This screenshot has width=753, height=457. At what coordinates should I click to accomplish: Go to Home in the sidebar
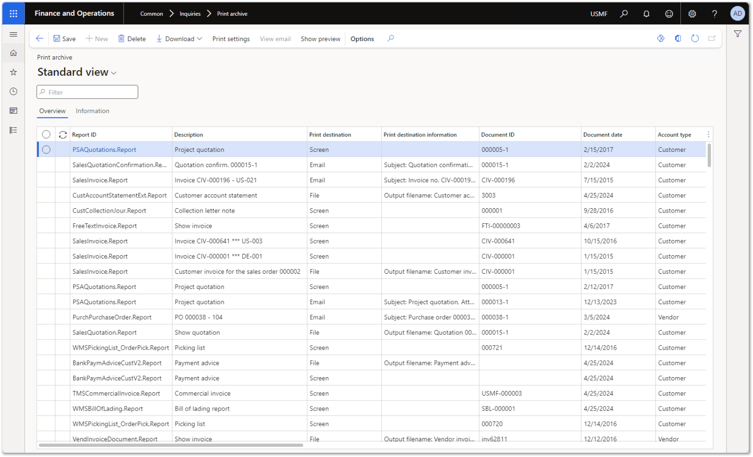13,53
